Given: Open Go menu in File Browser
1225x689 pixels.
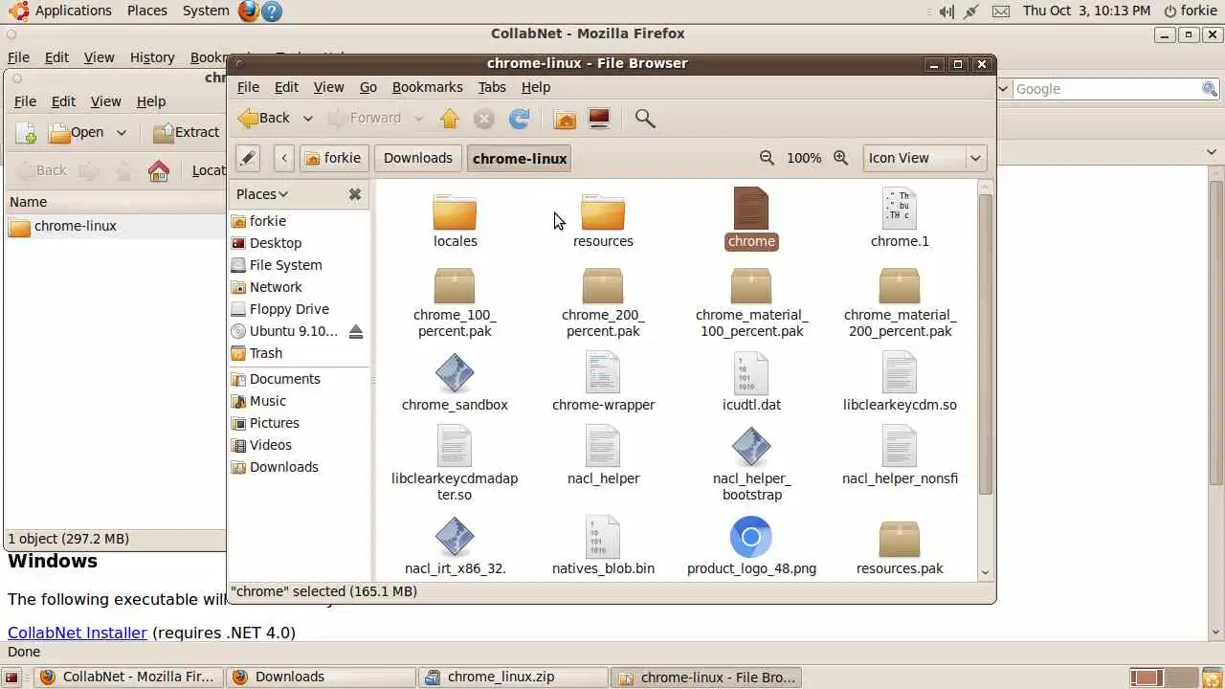Looking at the screenshot, I should coord(368,87).
